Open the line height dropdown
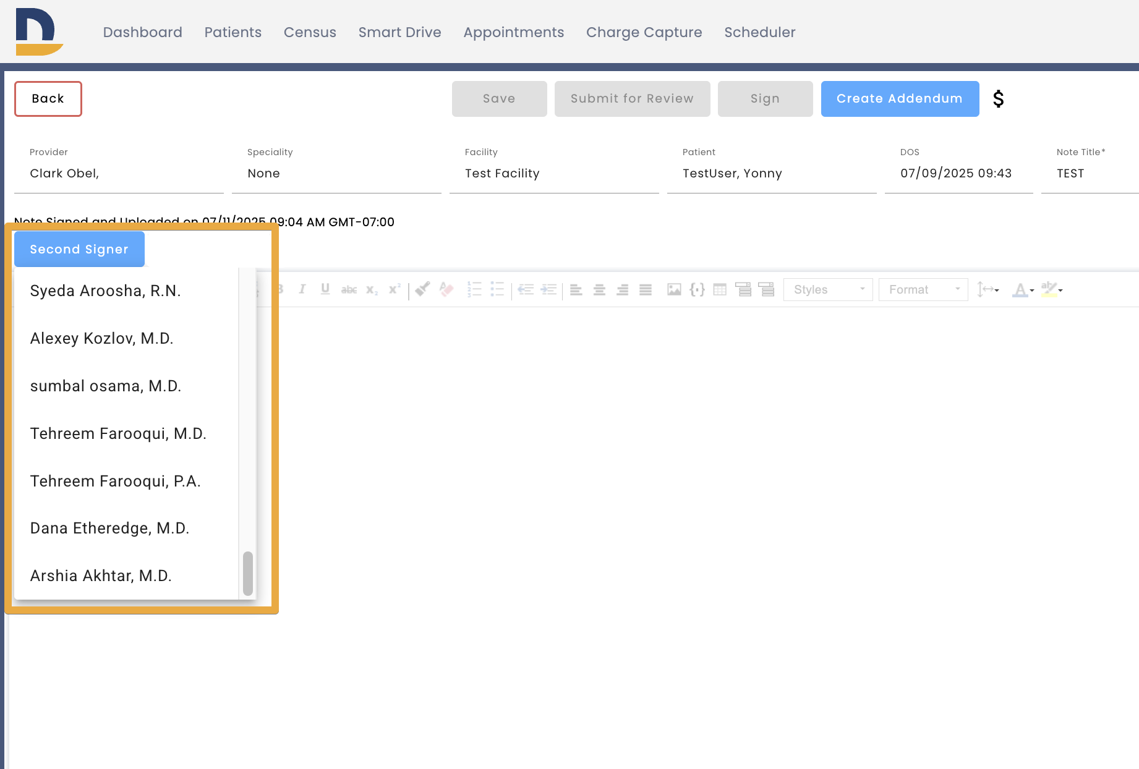Screen dimensions: 1139x769 tap(988, 289)
